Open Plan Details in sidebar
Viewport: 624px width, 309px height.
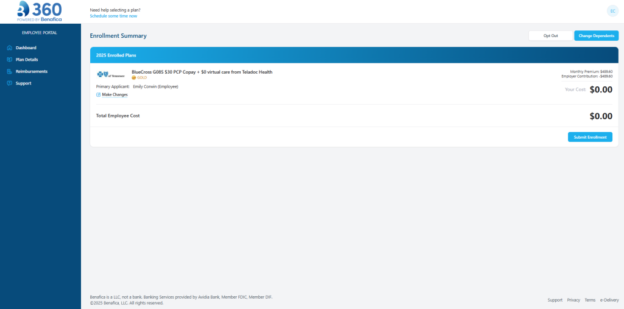[x=27, y=60]
